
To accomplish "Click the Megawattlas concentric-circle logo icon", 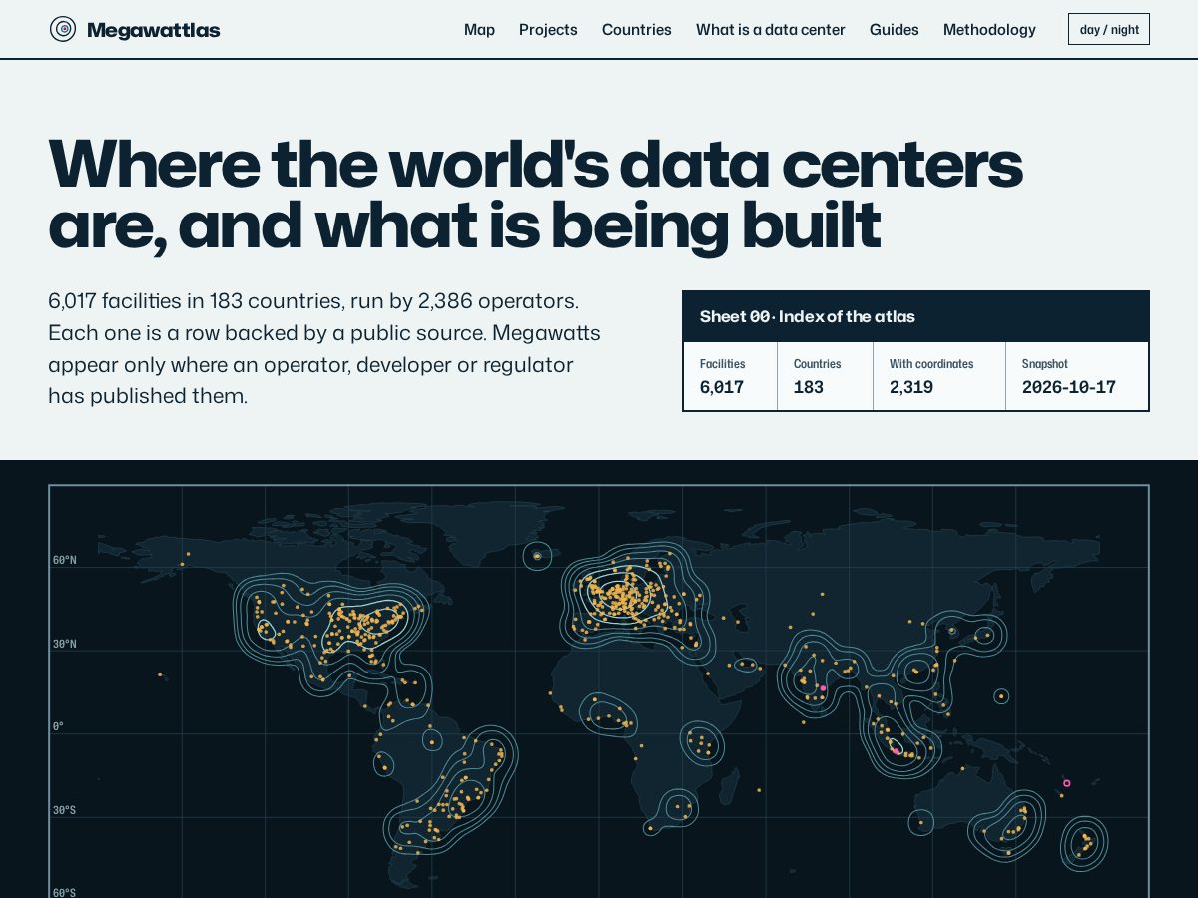I will click(63, 29).
